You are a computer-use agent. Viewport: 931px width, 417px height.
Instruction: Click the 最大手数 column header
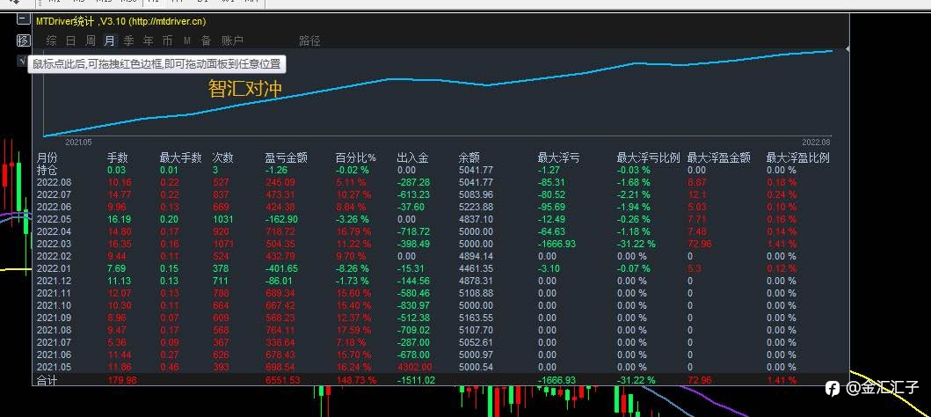click(x=180, y=158)
